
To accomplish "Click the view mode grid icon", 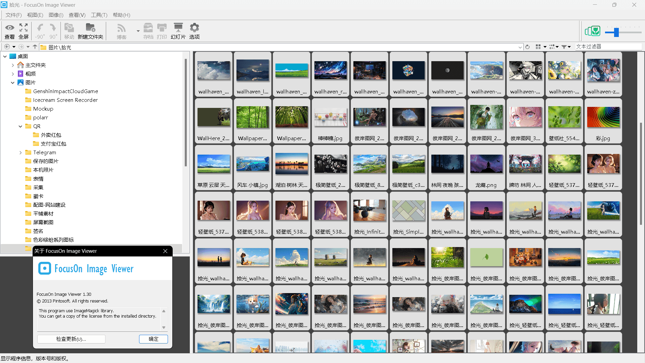I will tap(538, 47).
